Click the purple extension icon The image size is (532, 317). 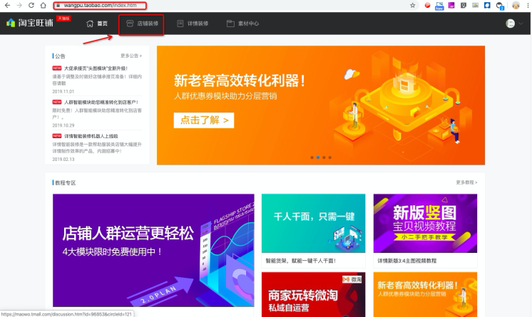(451, 6)
